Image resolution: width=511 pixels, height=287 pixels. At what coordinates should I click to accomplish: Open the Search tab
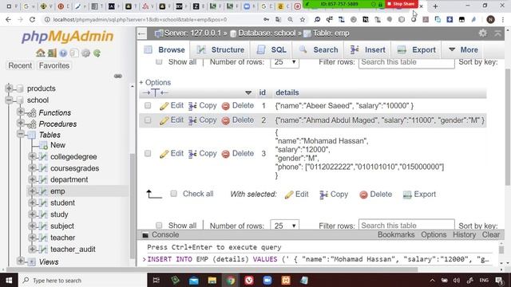click(x=319, y=49)
